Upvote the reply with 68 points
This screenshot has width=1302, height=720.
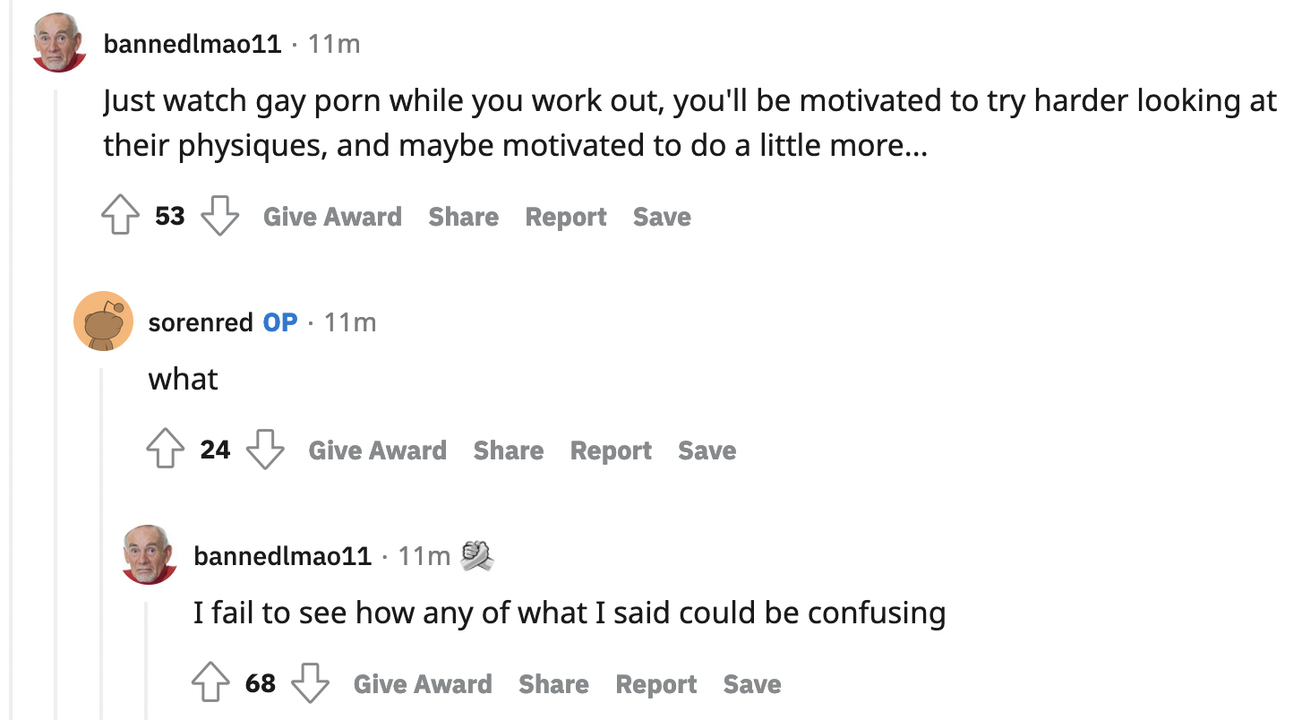click(x=210, y=684)
